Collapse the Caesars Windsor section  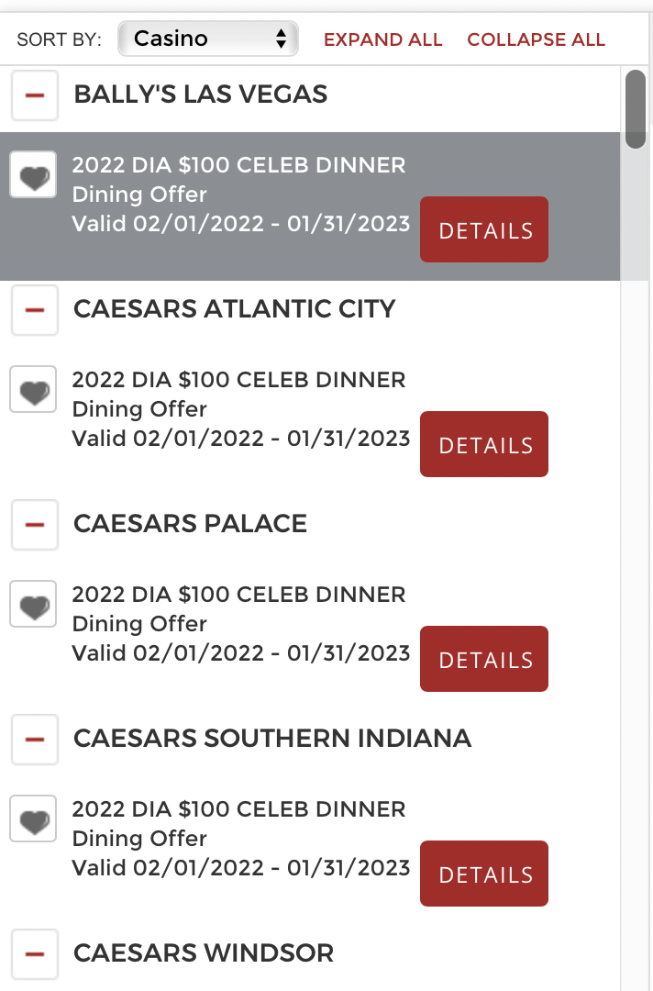(x=35, y=954)
